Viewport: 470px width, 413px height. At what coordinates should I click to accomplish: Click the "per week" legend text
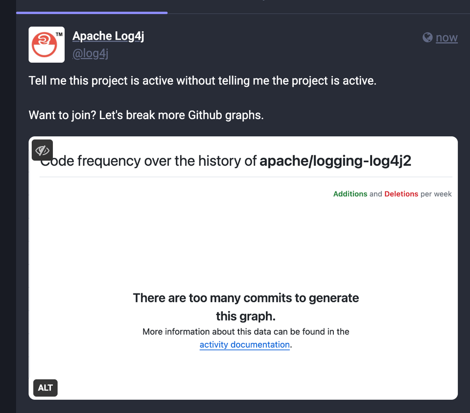[436, 194]
